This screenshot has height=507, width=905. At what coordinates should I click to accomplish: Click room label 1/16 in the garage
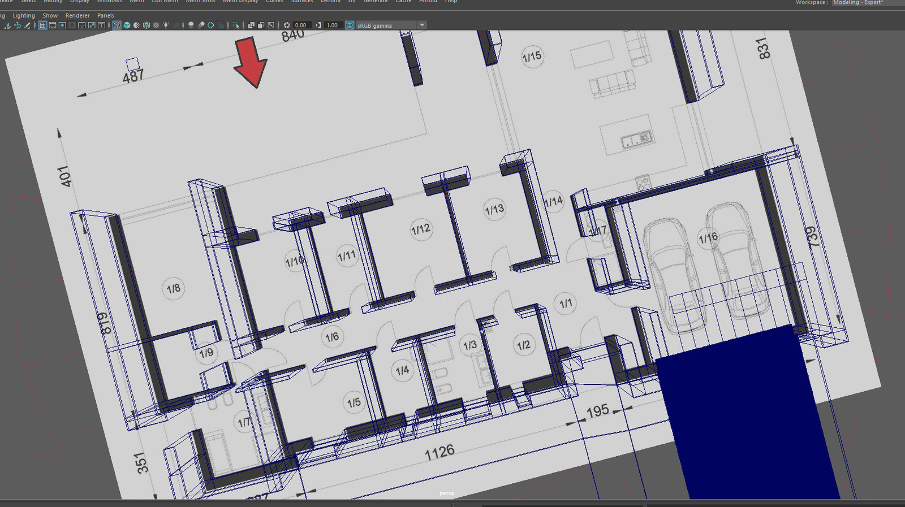[708, 238]
